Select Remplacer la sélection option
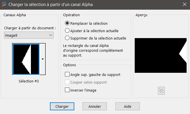The width and height of the screenshot is (190, 114). (x=67, y=23)
